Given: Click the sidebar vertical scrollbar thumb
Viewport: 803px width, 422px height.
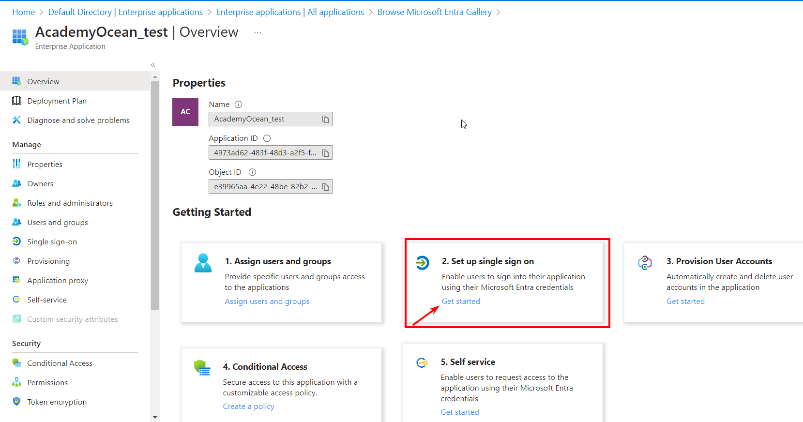Looking at the screenshot, I should pyautogui.click(x=155, y=195).
